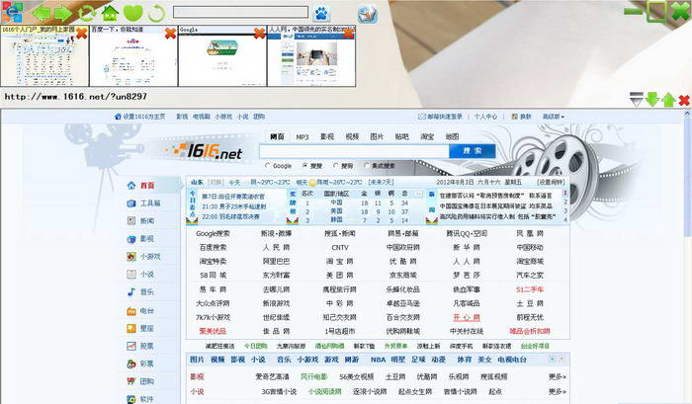Click the Baidu paw search icon
The width and height of the screenshot is (692, 404).
click(320, 13)
